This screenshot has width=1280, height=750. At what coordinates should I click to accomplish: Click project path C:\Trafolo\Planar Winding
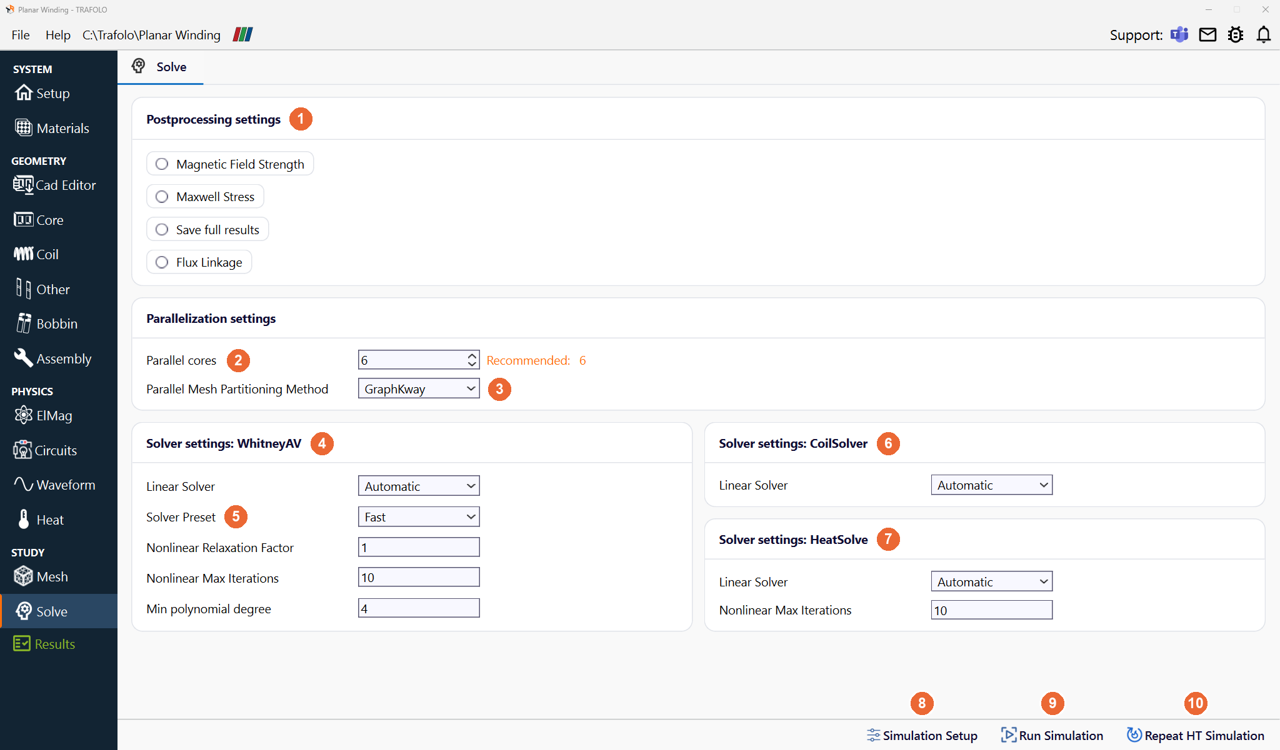tap(151, 35)
